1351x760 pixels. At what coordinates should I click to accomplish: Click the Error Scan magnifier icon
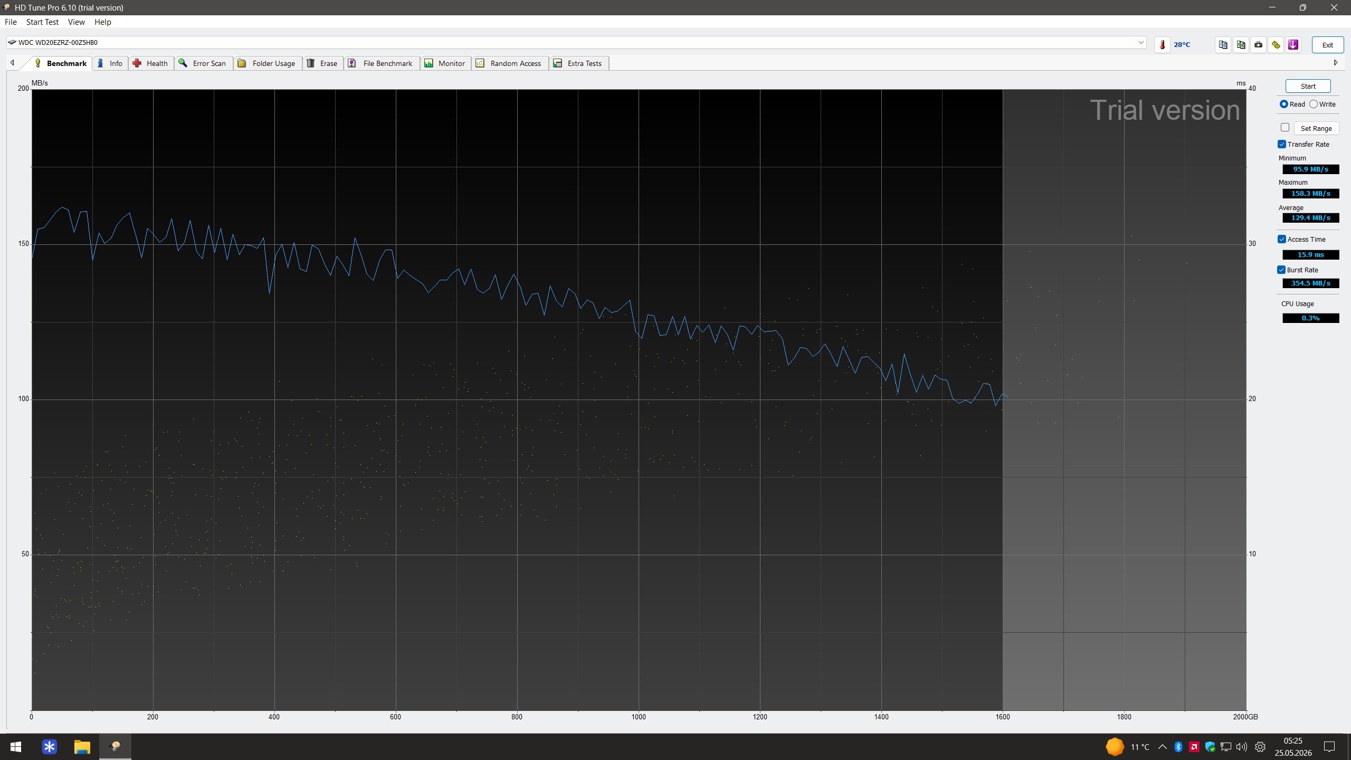(183, 63)
